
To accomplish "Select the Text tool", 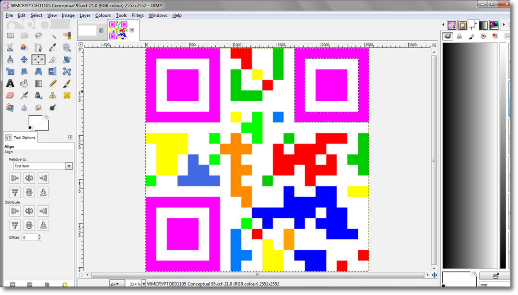I will coord(10,83).
